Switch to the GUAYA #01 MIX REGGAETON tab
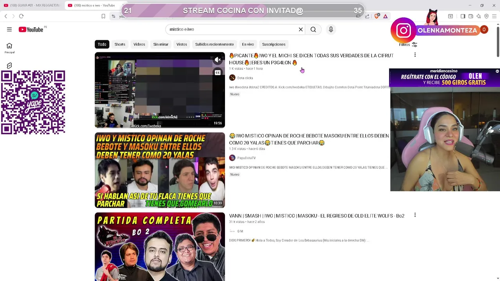Image resolution: width=500 pixels, height=281 pixels. pyautogui.click(x=31, y=5)
